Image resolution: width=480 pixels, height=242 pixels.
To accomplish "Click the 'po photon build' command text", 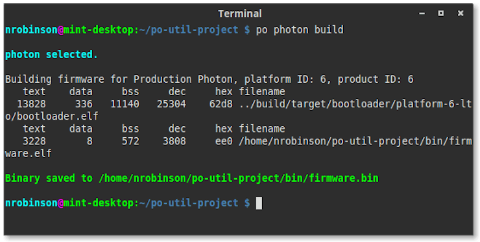I will click(300, 30).
